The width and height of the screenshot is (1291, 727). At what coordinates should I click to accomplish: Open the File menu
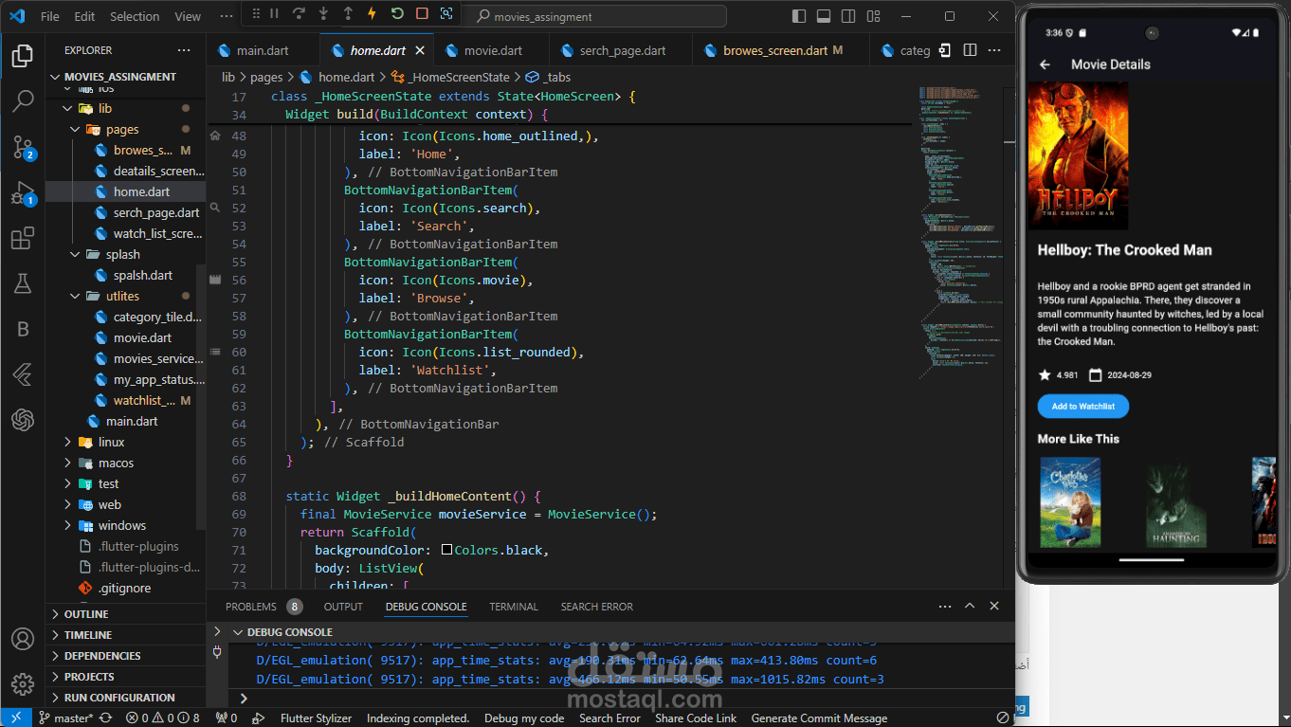tap(50, 16)
